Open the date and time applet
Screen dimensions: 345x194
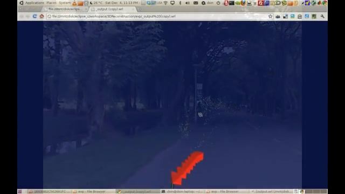click(121, 3)
